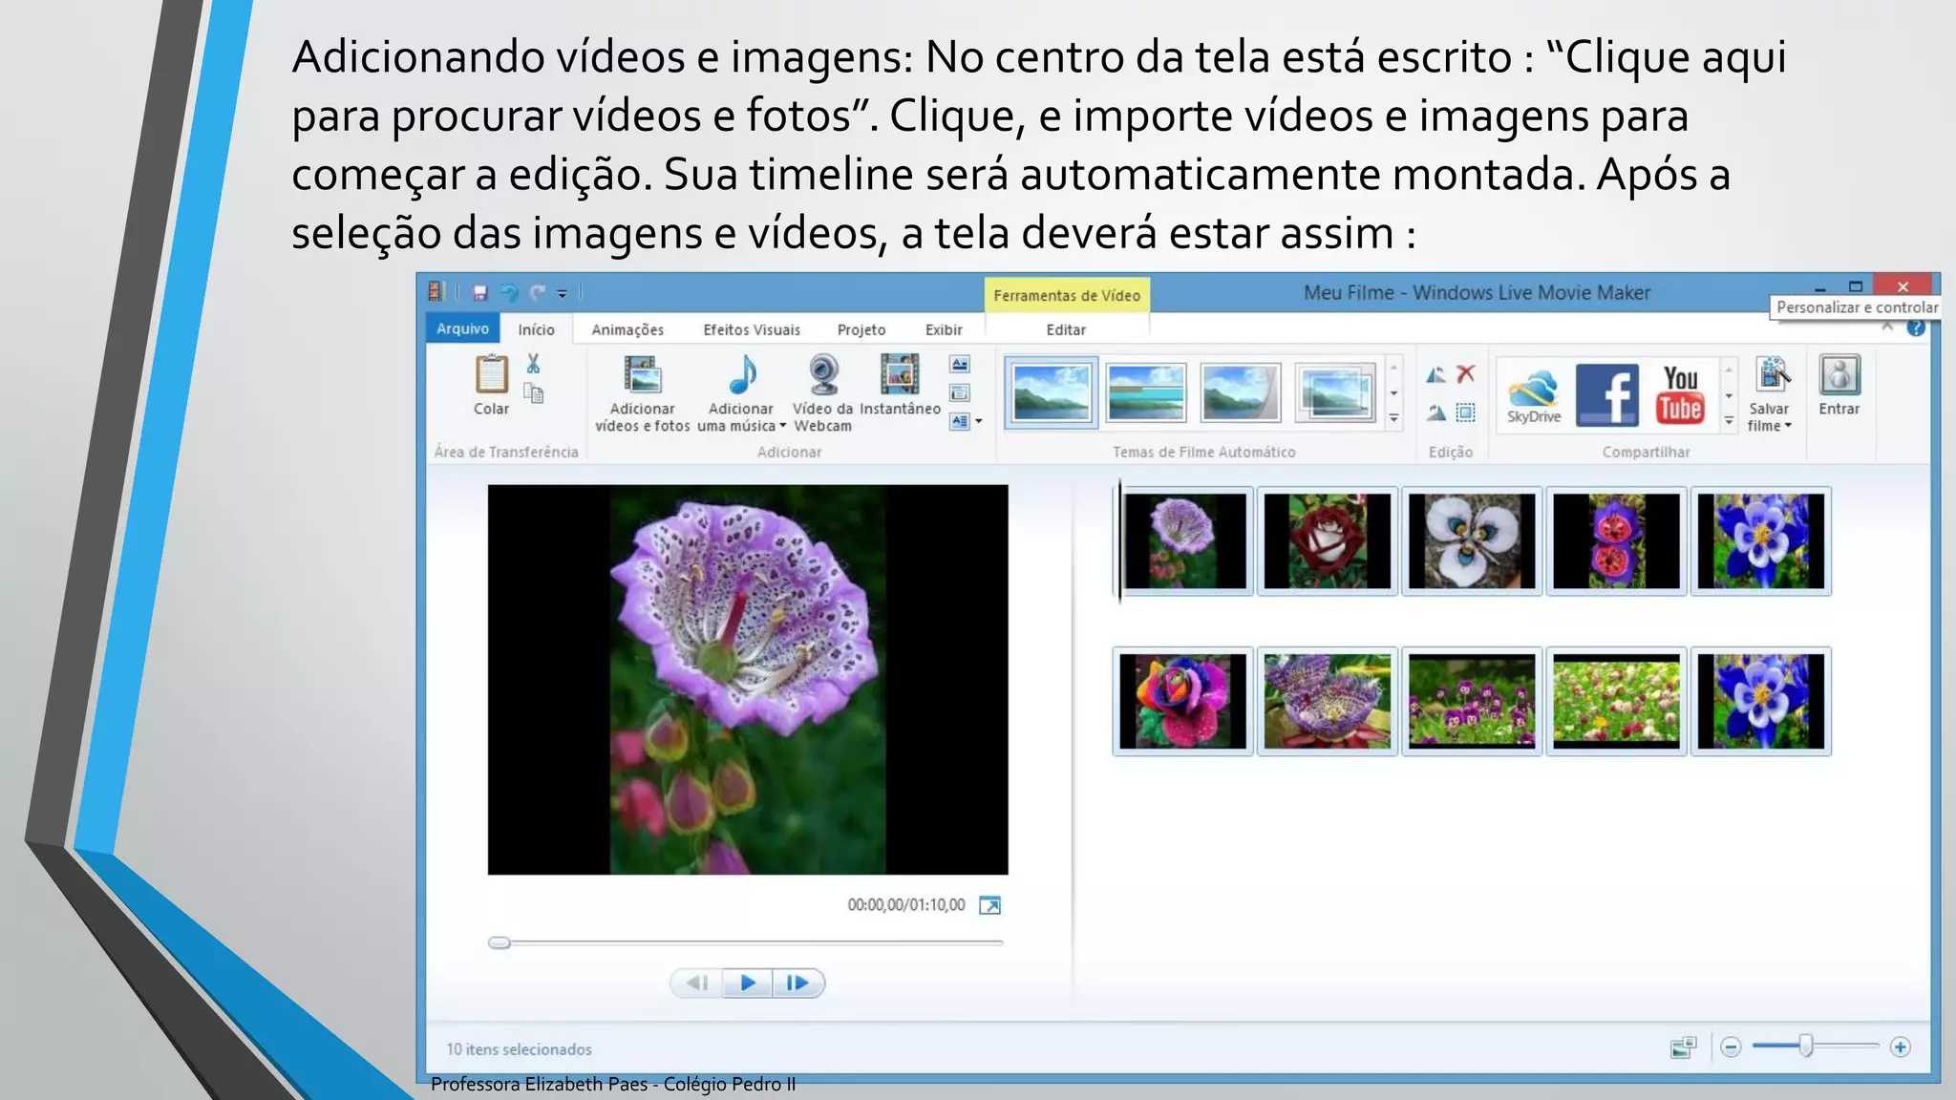
Task: Show next row of movie themes
Action: [x=1394, y=393]
